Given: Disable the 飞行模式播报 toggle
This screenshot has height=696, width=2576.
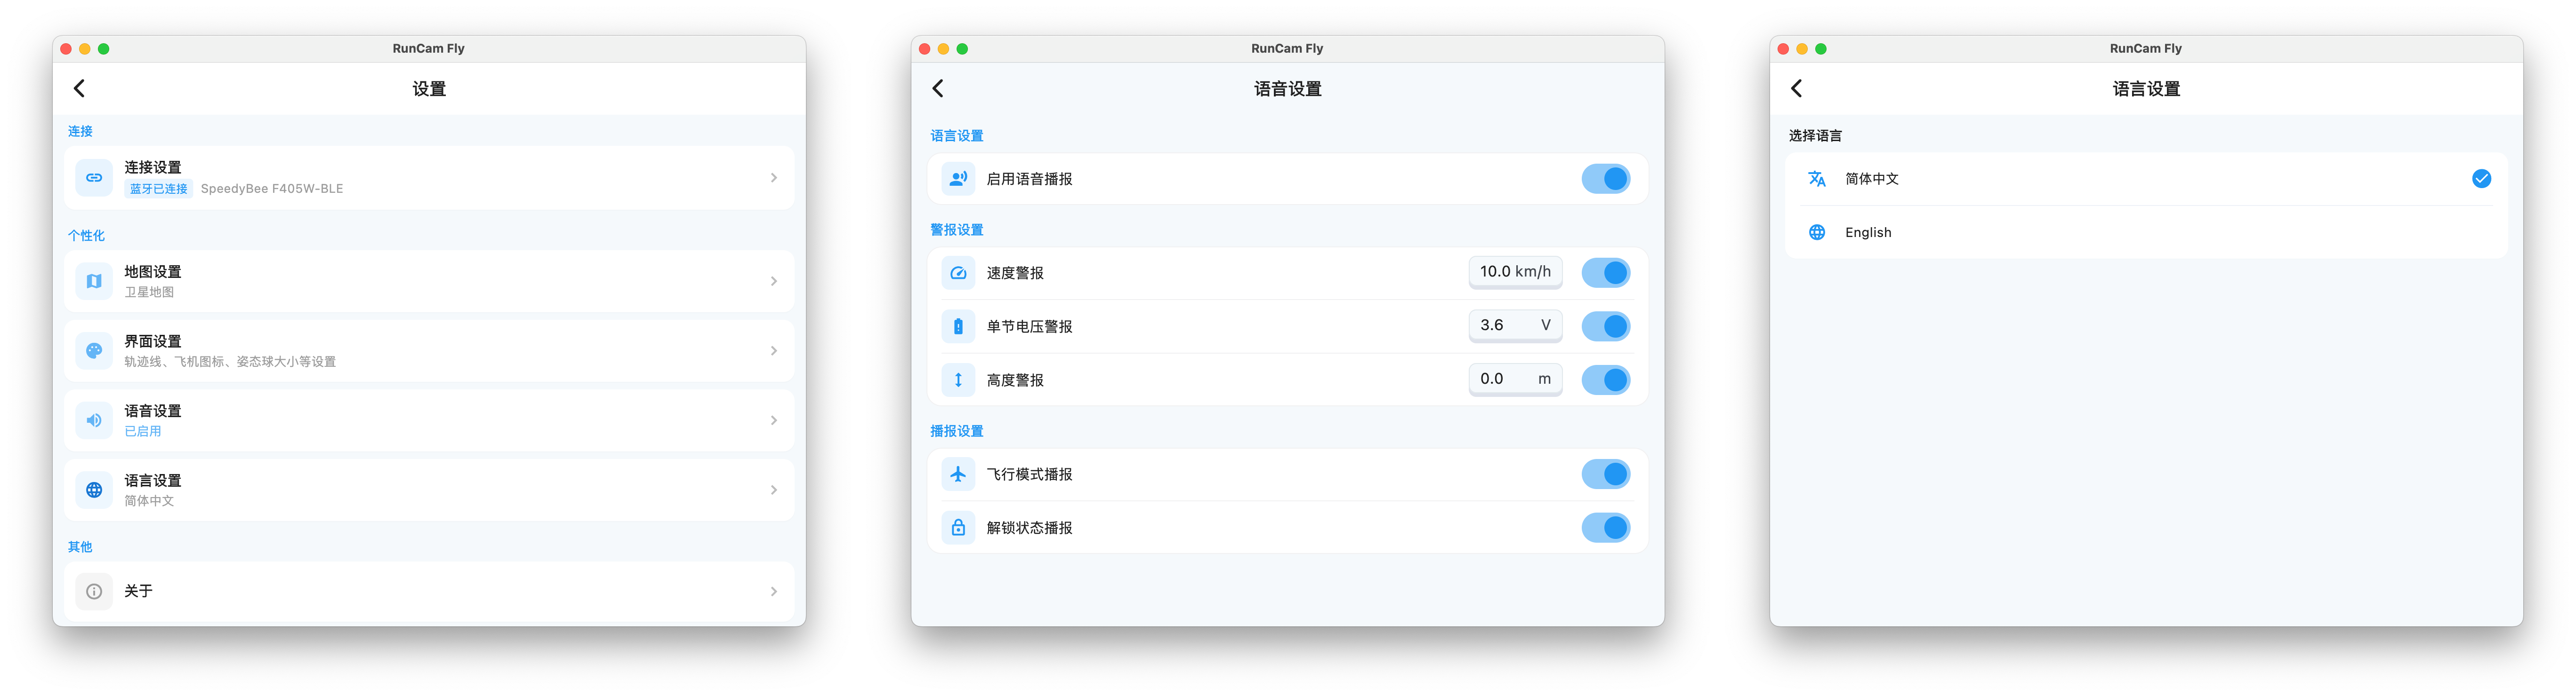Looking at the screenshot, I should [1606, 473].
